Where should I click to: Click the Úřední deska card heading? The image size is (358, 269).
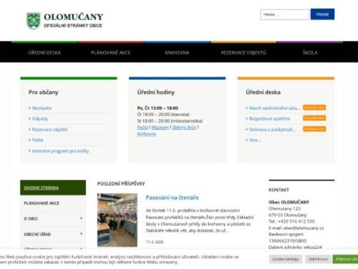click(x=263, y=93)
